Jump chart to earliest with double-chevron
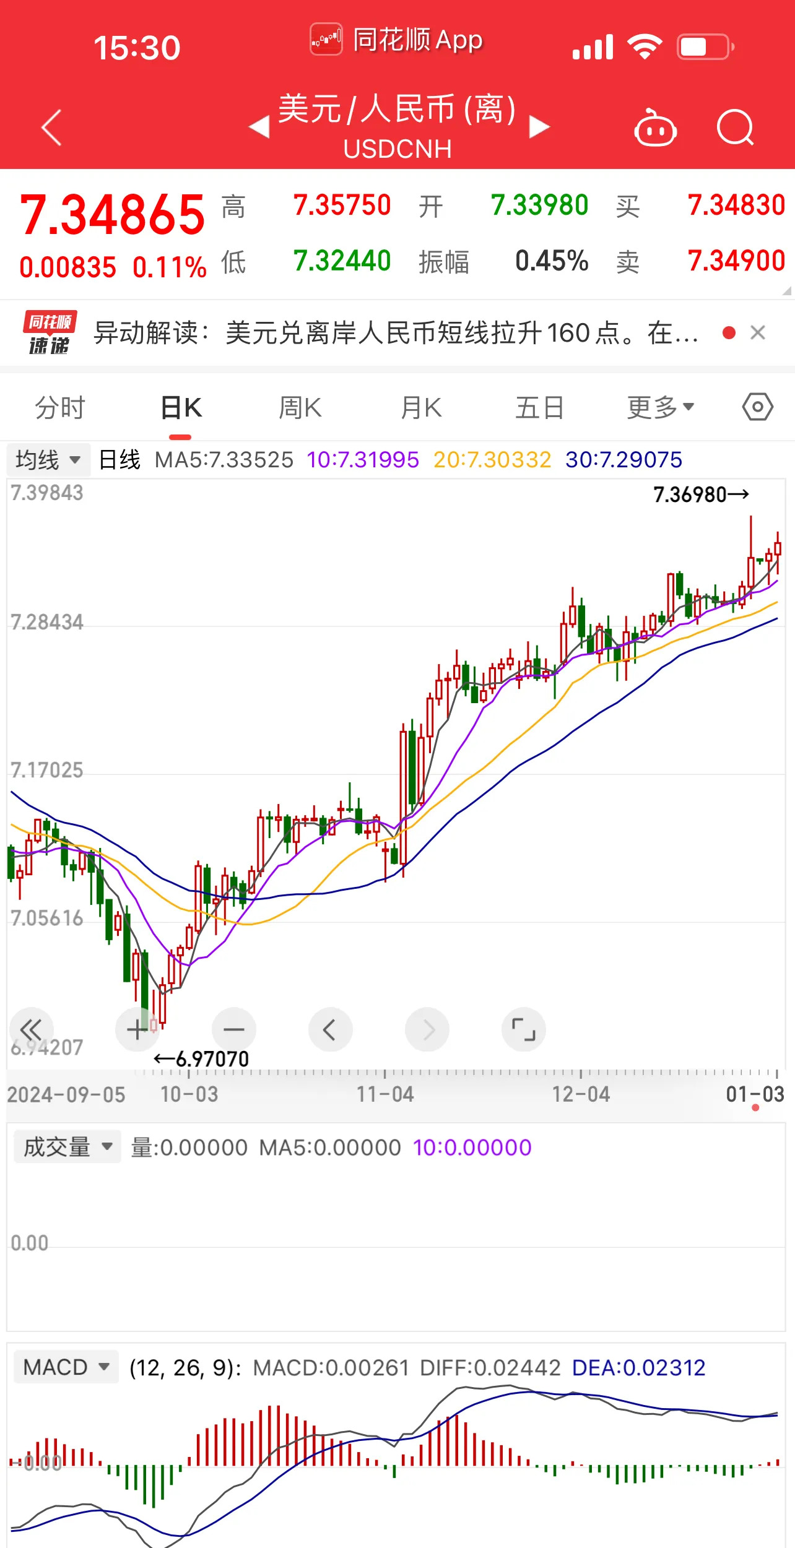795x1548 pixels. point(31,1030)
